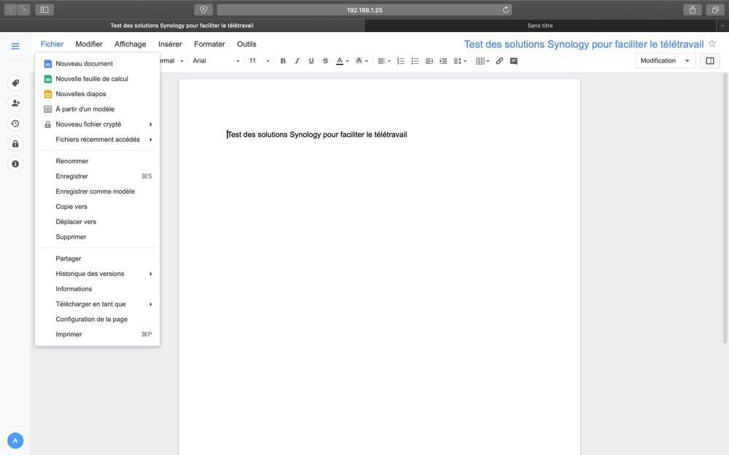Open the Fichier menu
This screenshot has width=729, height=455.
click(x=52, y=44)
